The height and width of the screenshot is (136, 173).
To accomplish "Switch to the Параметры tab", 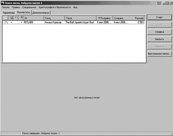I will pos(8,13).
